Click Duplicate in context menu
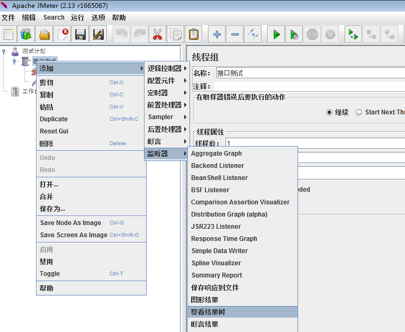Viewport: 405px width, 332px height. 91,119
